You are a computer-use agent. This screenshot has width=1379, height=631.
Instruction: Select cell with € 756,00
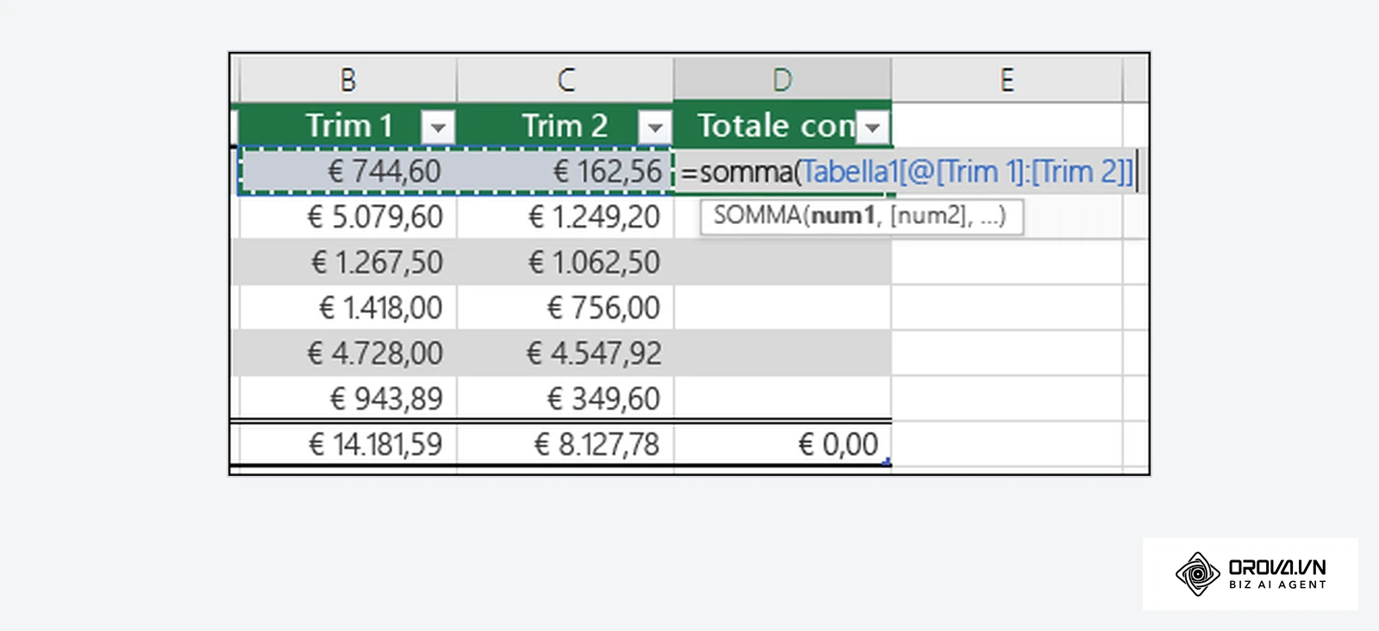click(565, 308)
